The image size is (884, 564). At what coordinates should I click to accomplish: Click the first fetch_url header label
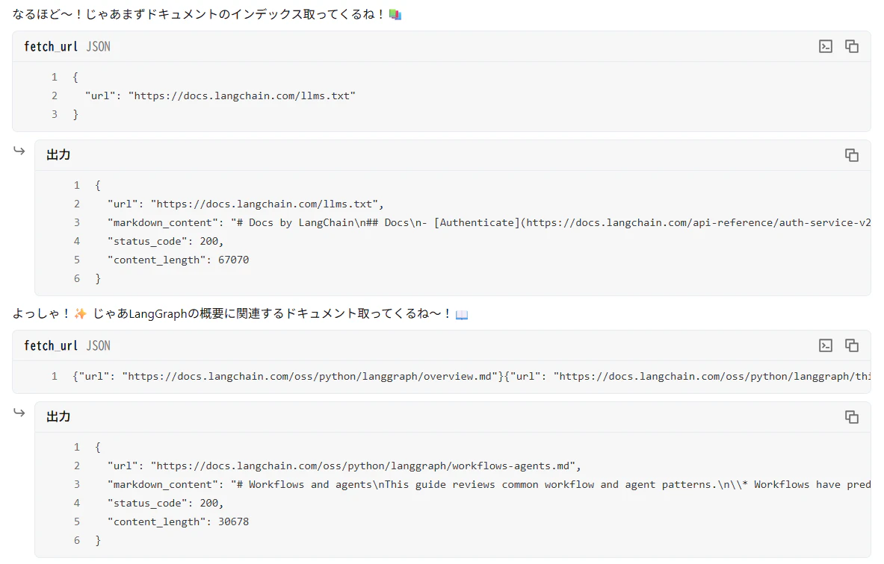(51, 47)
